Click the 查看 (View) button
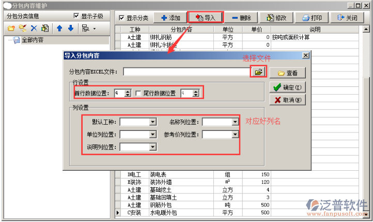The width and height of the screenshot is (373, 222). click(287, 73)
